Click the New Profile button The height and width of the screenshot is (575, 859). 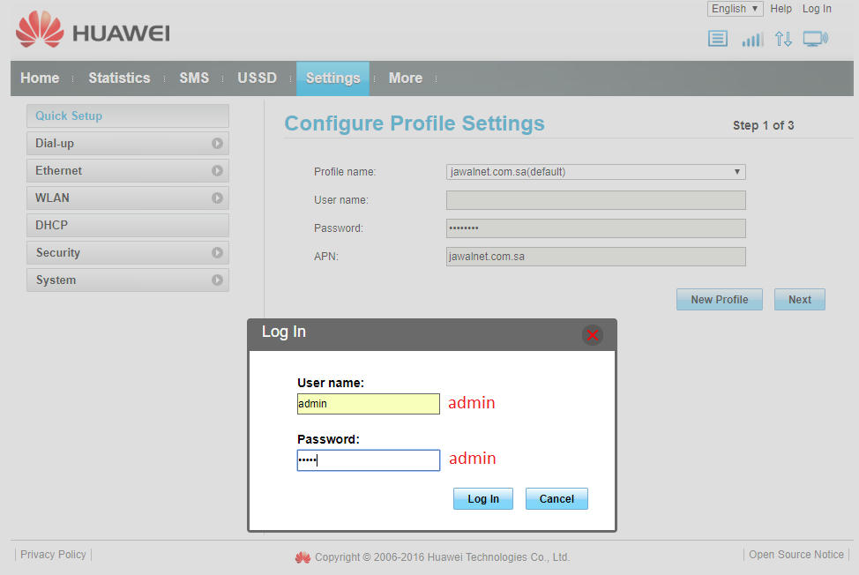719,300
